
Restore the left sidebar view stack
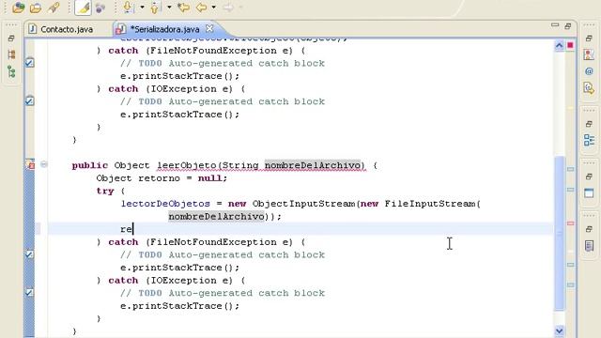tap(11, 38)
